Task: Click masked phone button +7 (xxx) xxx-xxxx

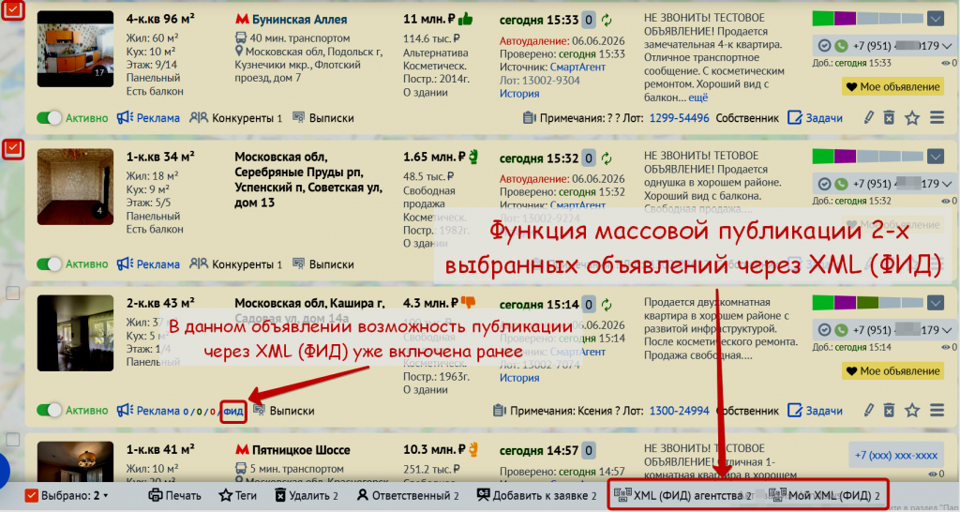Action: (x=895, y=455)
